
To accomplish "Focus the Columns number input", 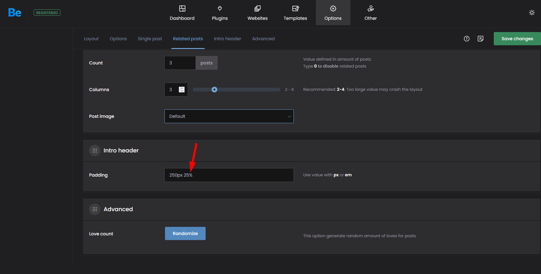I will coord(176,90).
